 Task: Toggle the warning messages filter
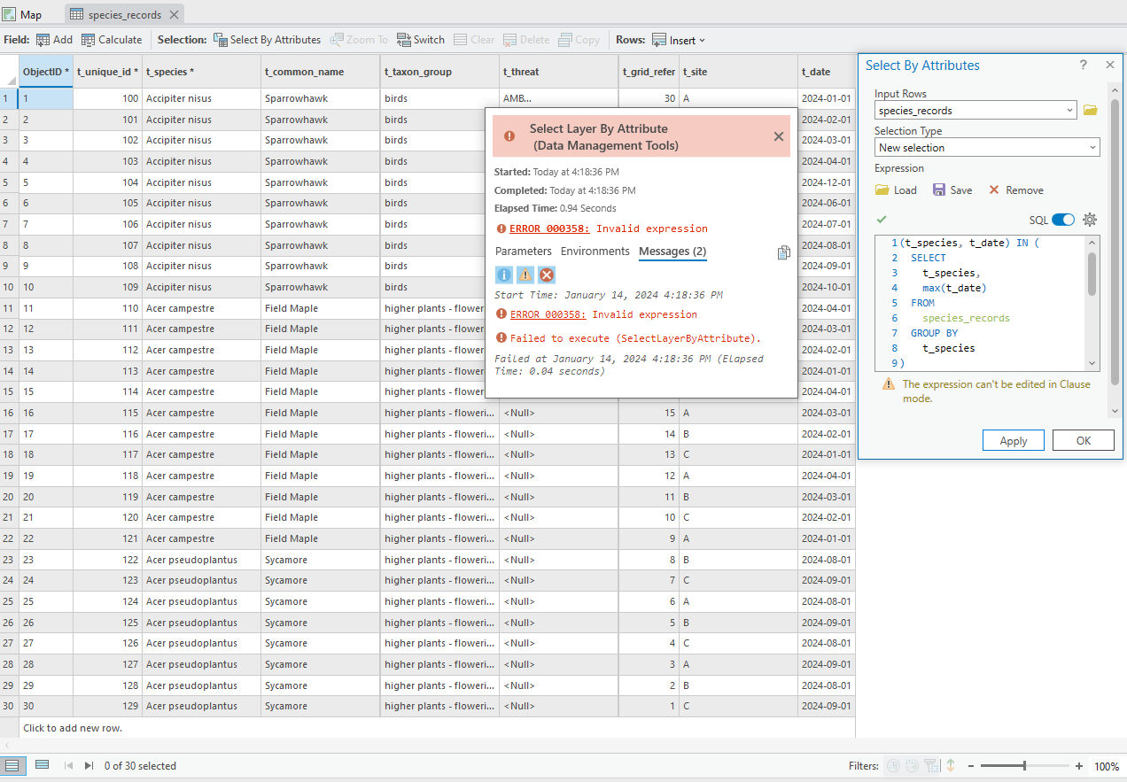pos(525,275)
